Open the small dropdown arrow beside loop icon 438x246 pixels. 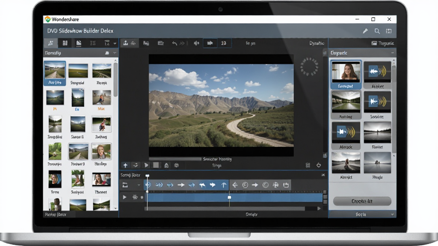(139, 185)
